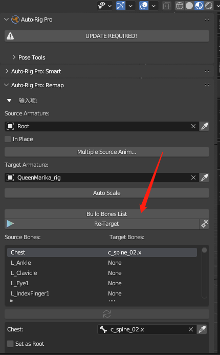
Task: Select L_Eye1 row in bones list
Action: click(x=102, y=283)
